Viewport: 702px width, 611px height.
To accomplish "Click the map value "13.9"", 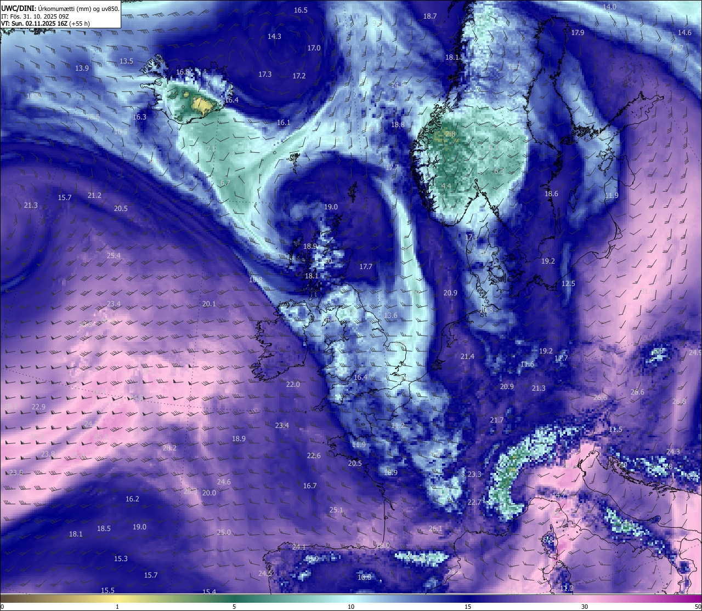I will click(82, 68).
